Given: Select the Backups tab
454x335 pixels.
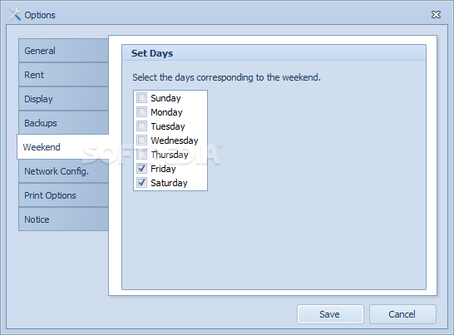Looking at the screenshot, I should [x=64, y=123].
